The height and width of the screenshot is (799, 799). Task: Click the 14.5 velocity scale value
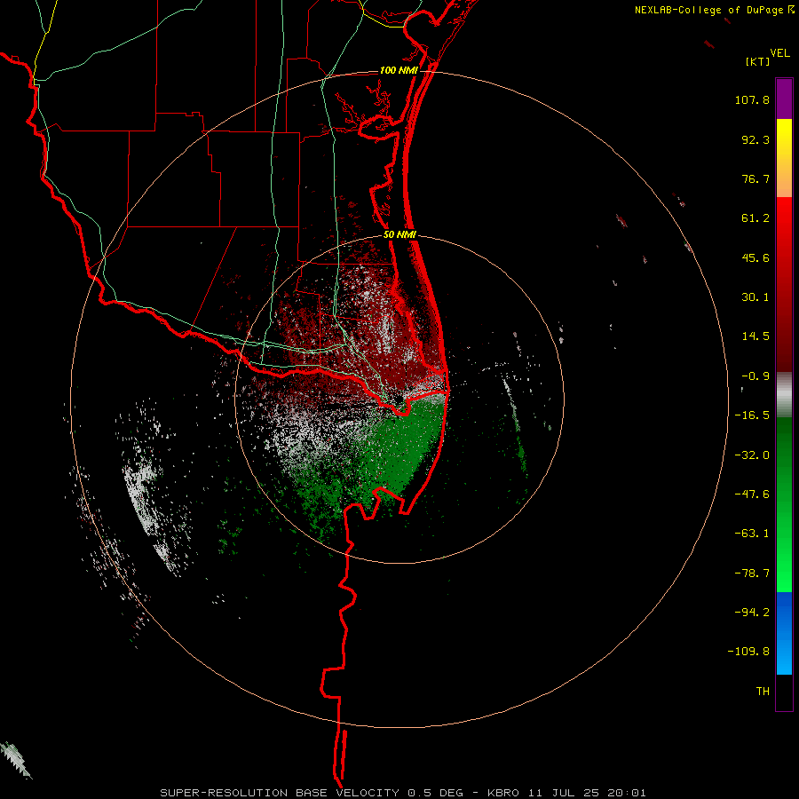tap(755, 336)
